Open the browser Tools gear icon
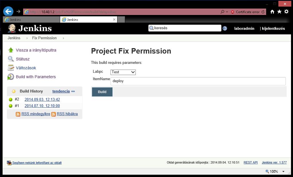This screenshot has height=177, width=293. click(286, 11)
